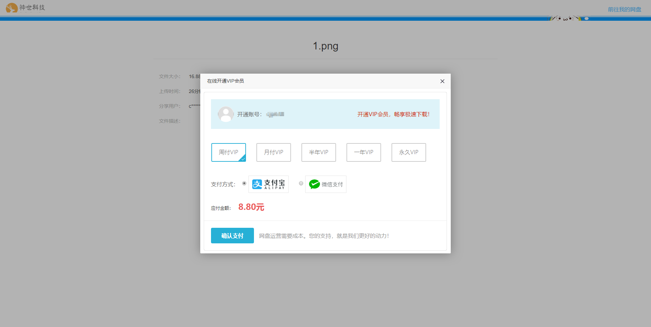Choose the 月付VIP plan
This screenshot has width=651, height=327.
coord(273,152)
